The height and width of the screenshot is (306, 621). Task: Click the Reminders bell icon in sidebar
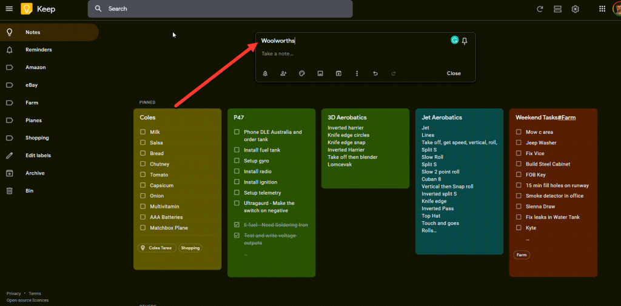coord(10,50)
